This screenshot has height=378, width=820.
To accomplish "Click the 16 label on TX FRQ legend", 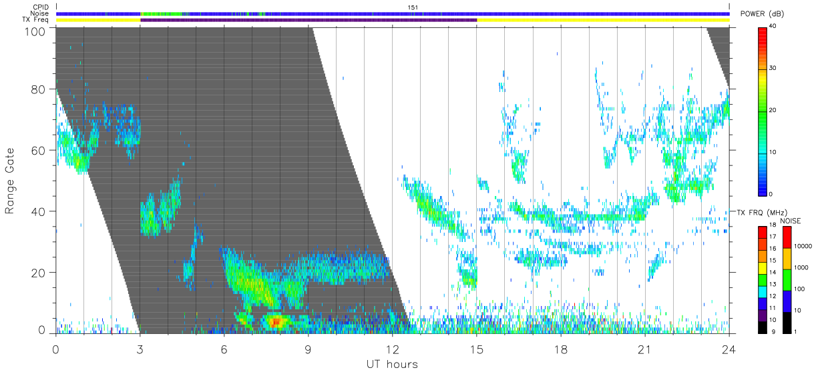I will 773,249.
